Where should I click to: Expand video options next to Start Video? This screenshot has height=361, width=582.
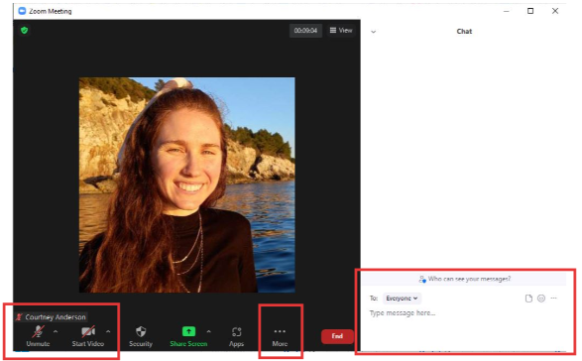coord(108,331)
